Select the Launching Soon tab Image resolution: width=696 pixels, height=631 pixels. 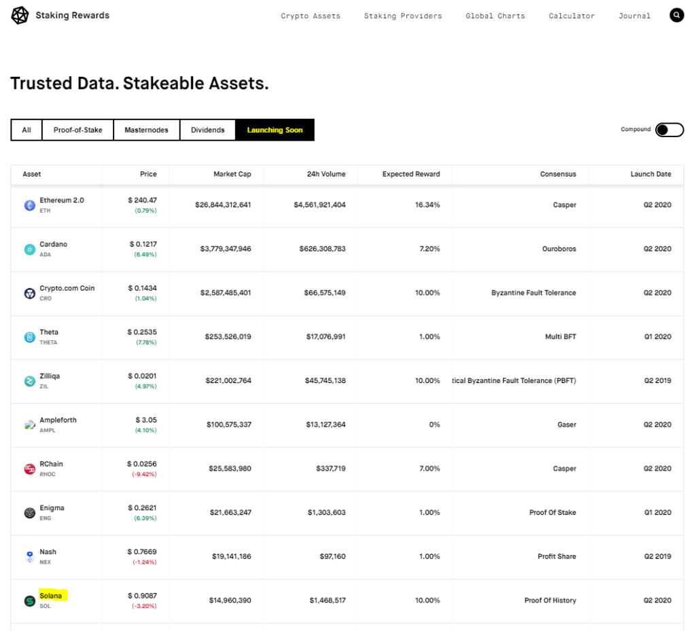click(275, 130)
